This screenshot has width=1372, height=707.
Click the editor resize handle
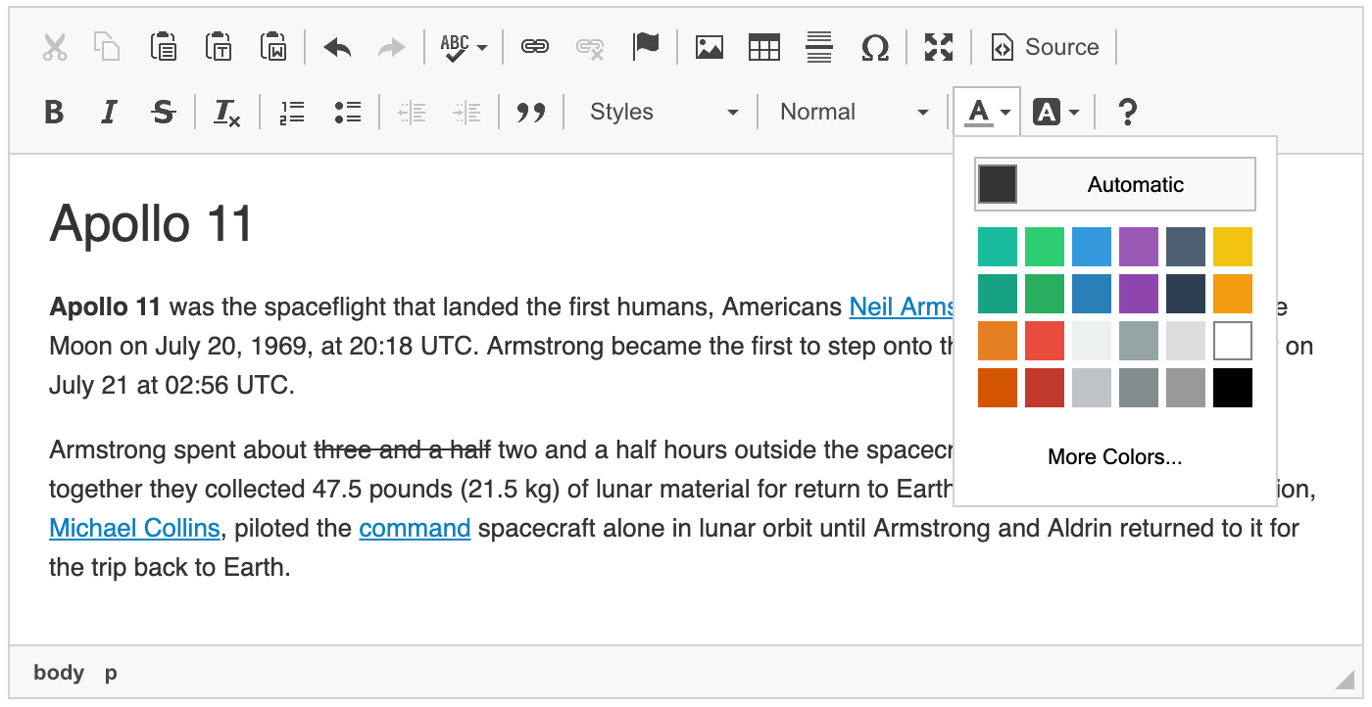tap(1344, 680)
